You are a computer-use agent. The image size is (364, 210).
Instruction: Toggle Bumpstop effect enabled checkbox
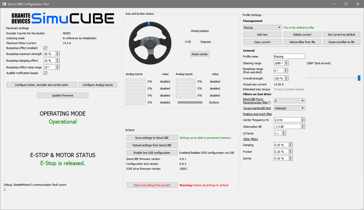pos(45,48)
